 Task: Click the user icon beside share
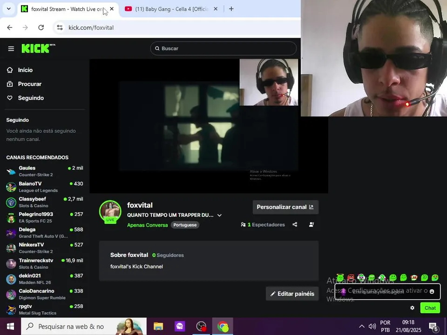[x=312, y=224]
